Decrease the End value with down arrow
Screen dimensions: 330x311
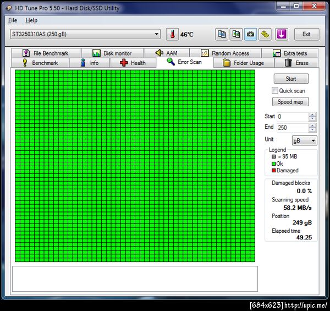click(312, 130)
